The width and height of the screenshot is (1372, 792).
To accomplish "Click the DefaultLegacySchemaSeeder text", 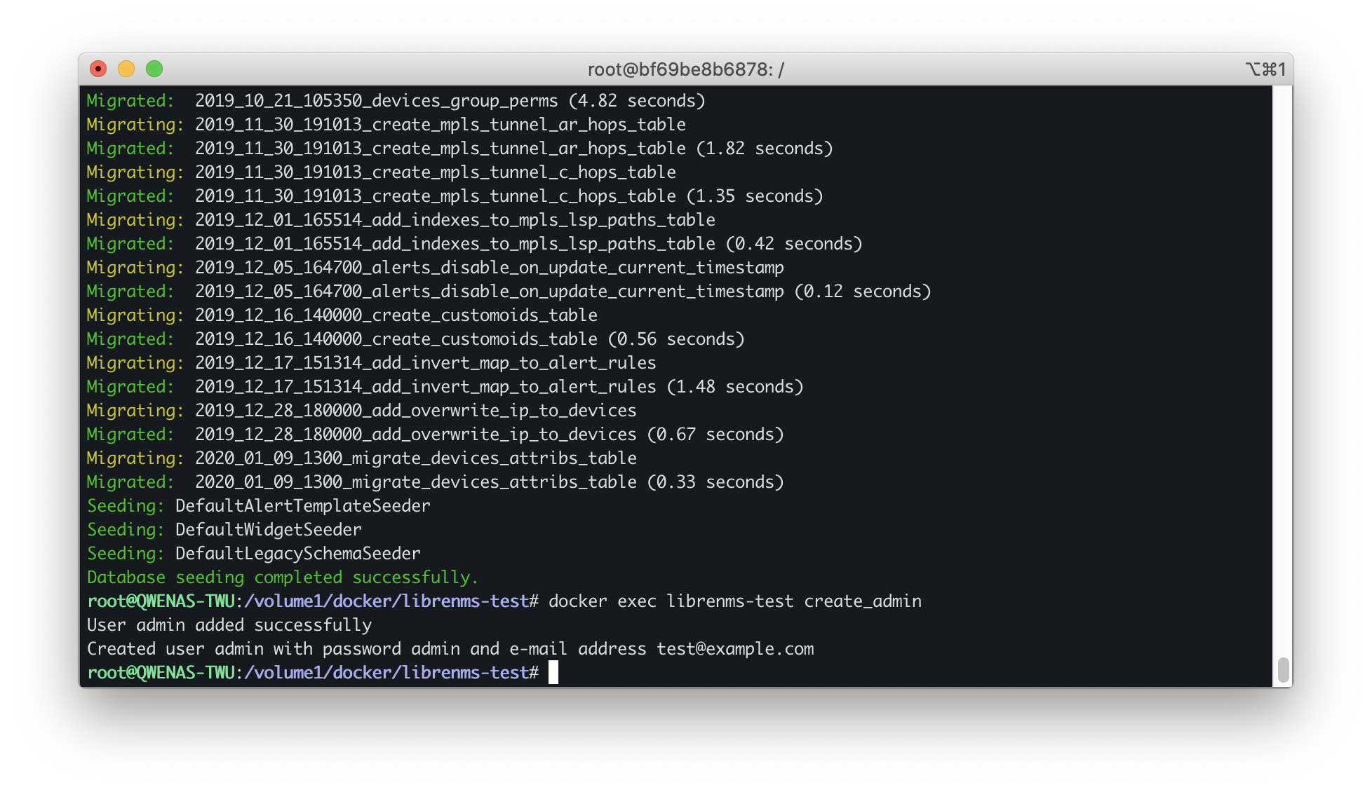I will point(297,554).
